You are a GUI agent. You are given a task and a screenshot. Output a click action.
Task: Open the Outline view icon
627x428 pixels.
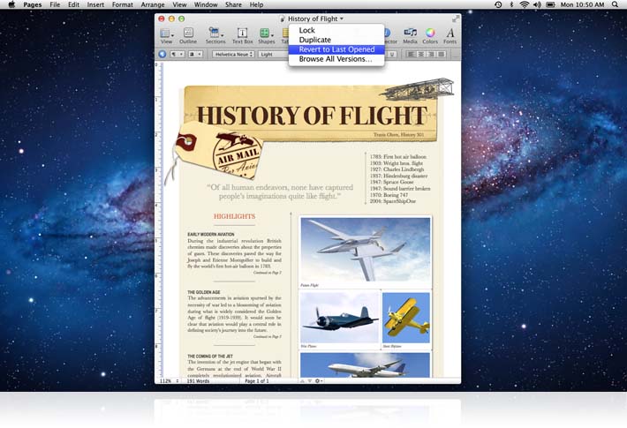click(x=188, y=34)
